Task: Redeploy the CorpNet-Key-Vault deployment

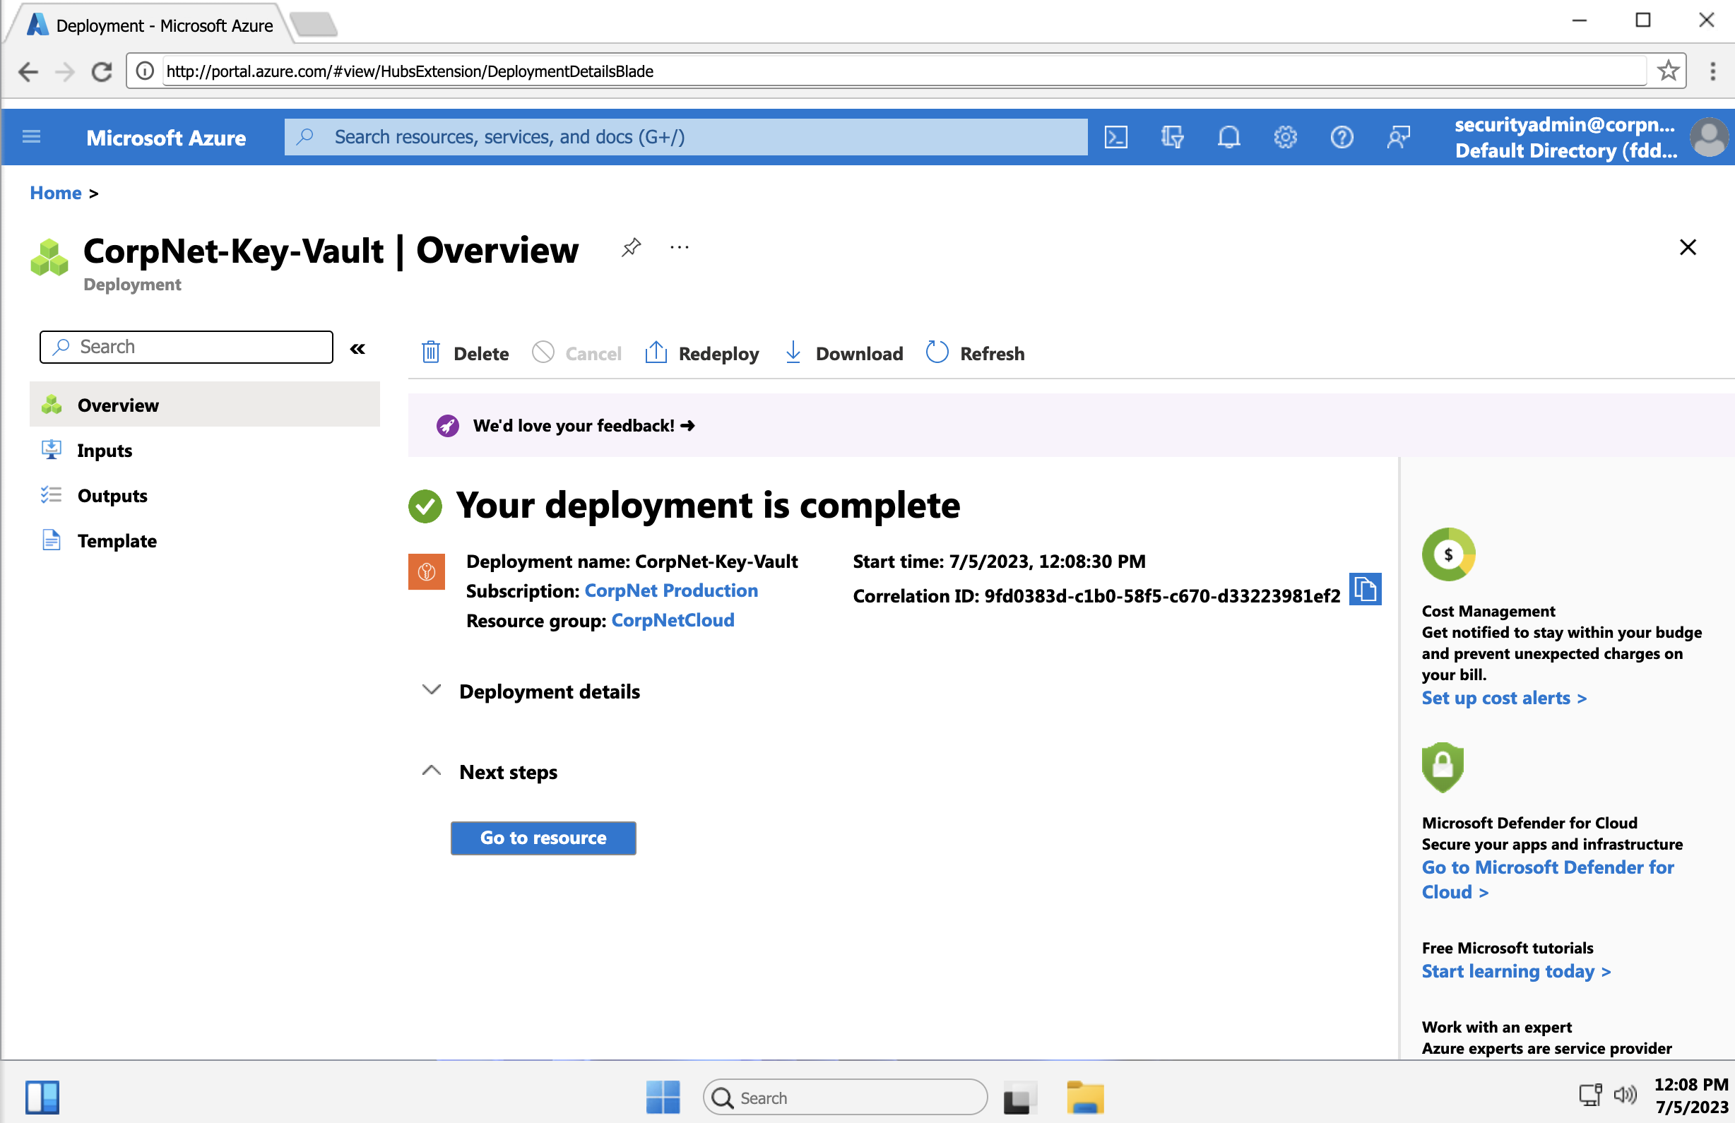Action: [701, 352]
